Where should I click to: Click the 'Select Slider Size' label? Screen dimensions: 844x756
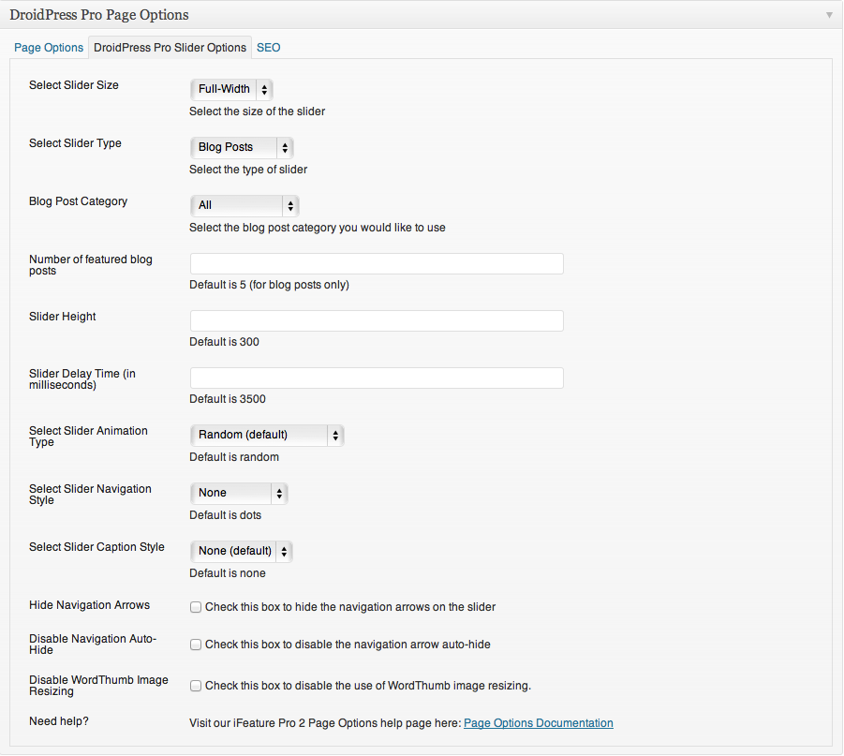[x=74, y=85]
